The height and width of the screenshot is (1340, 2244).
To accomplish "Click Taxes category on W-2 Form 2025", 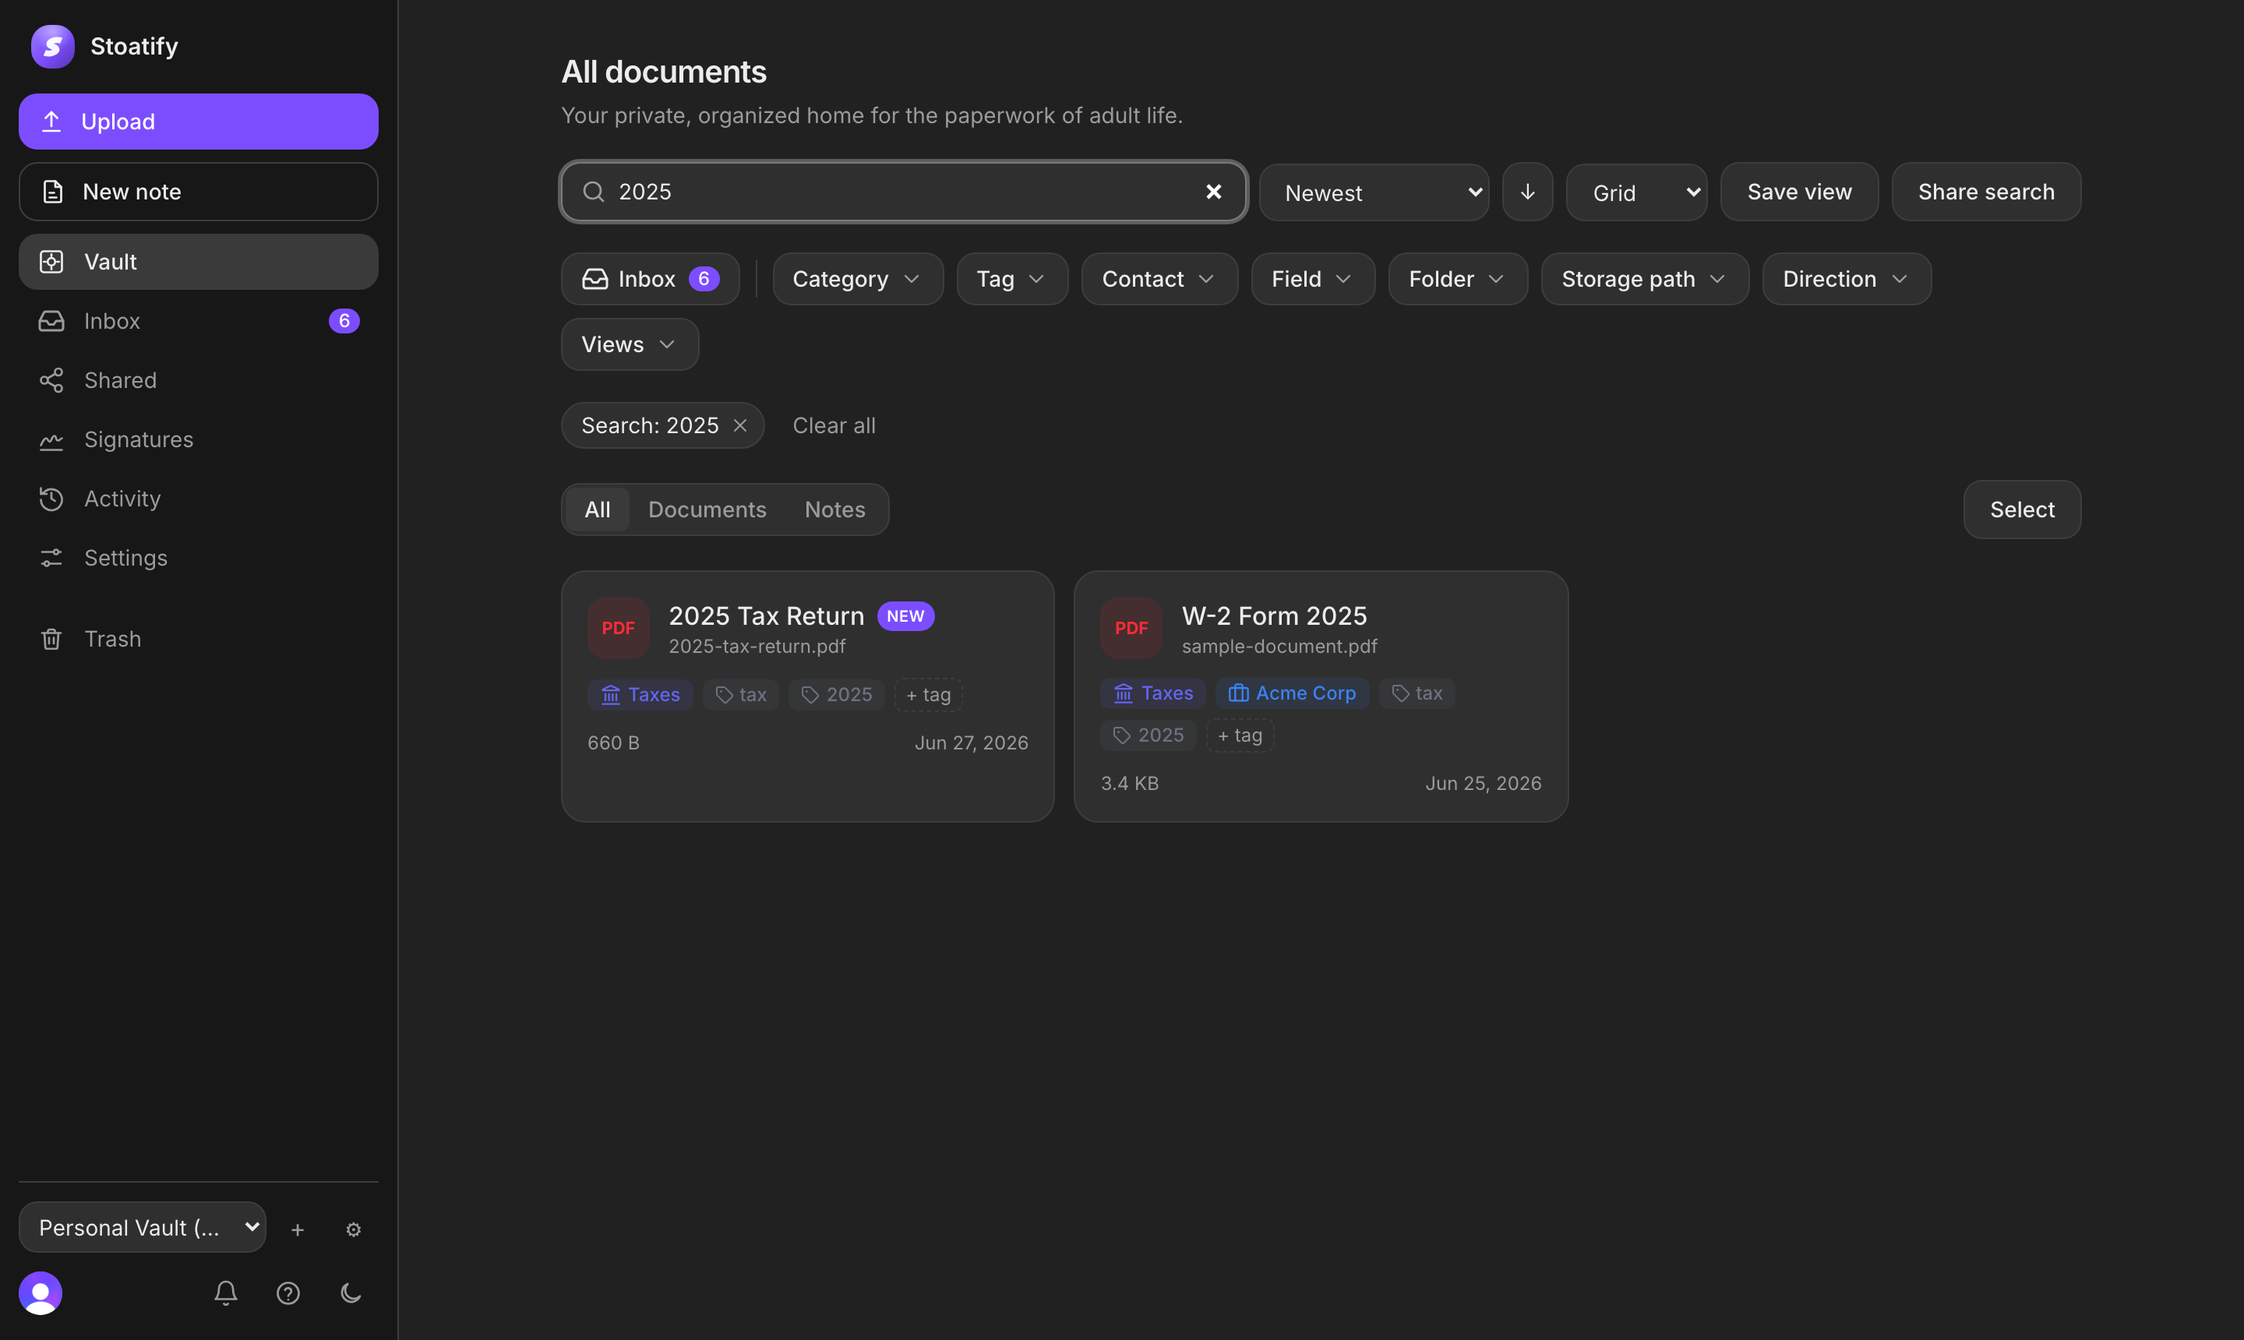I will pos(1153,693).
